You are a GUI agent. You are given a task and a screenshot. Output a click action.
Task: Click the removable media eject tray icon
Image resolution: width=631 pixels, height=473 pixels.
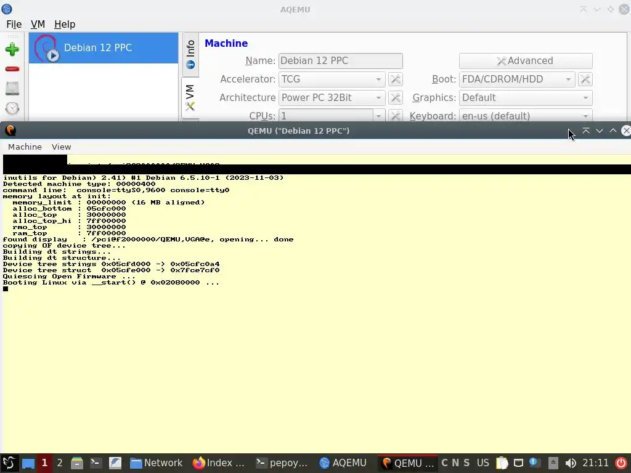point(553,463)
